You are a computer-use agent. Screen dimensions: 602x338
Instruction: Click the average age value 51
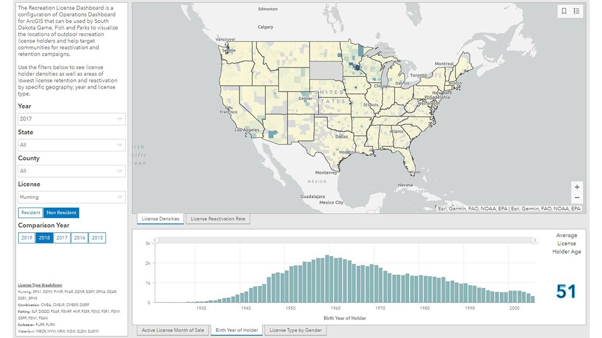(x=566, y=292)
